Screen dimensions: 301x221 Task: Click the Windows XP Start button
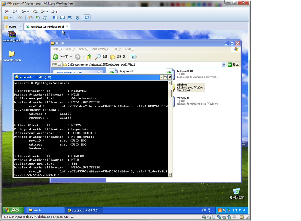(x=13, y=210)
